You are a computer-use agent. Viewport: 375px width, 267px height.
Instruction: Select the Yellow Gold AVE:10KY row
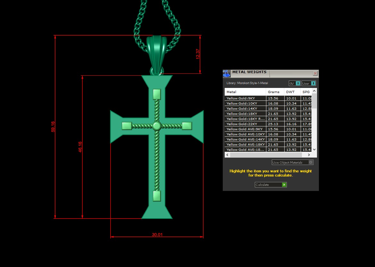268,134
